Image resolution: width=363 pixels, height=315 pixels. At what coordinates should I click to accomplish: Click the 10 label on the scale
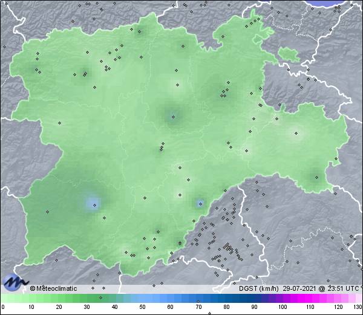31,307
